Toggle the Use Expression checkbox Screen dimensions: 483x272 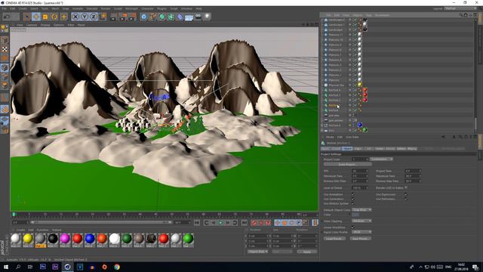[406, 195]
